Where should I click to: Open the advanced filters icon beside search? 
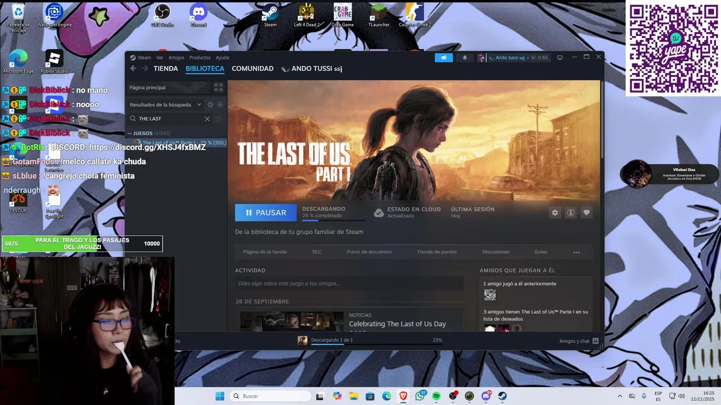click(x=219, y=119)
